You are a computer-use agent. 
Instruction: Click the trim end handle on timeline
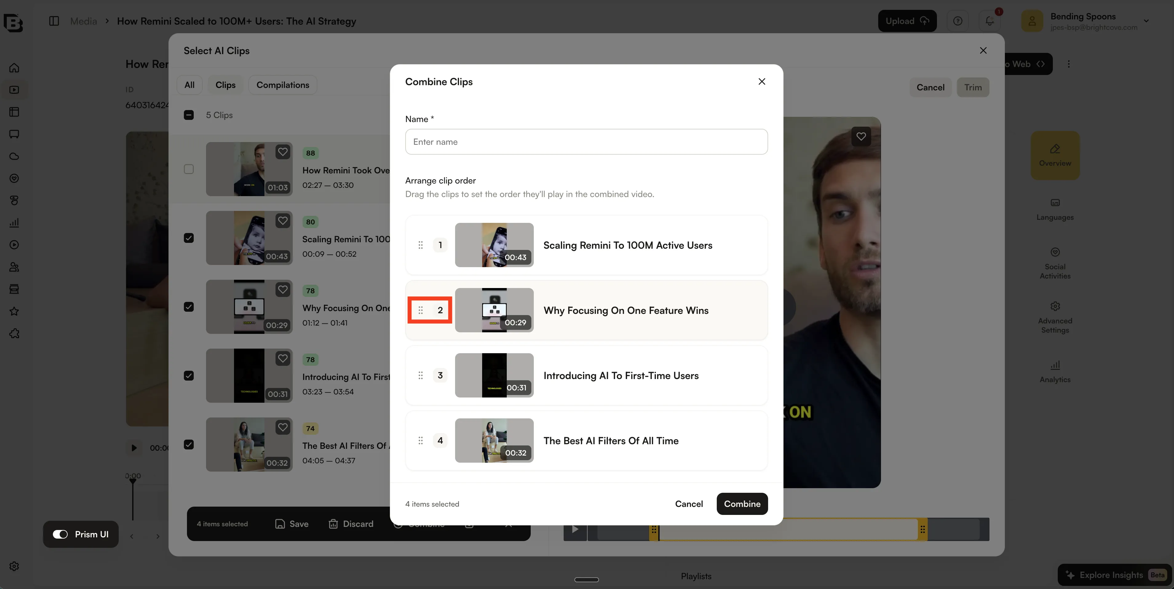922,529
